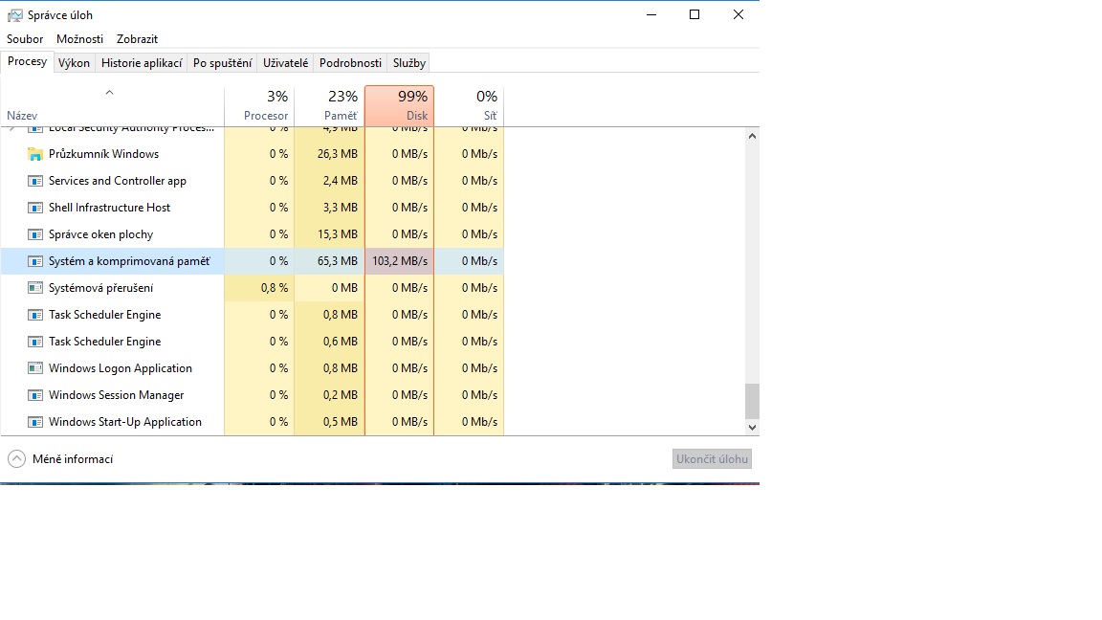Maximize the Správce úloh window
1102x620 pixels.
tap(694, 14)
